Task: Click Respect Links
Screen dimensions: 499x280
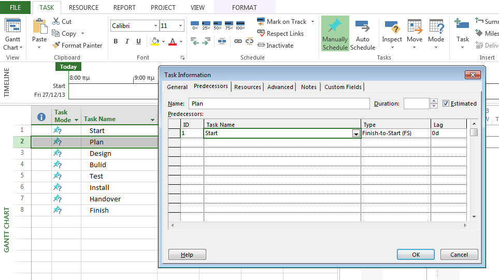Action: click(280, 33)
